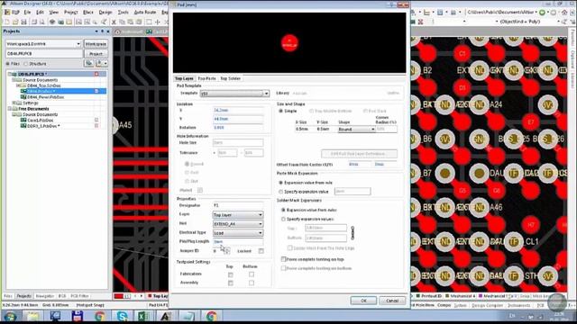Check Assembly Bottom testpoint box

[252, 283]
